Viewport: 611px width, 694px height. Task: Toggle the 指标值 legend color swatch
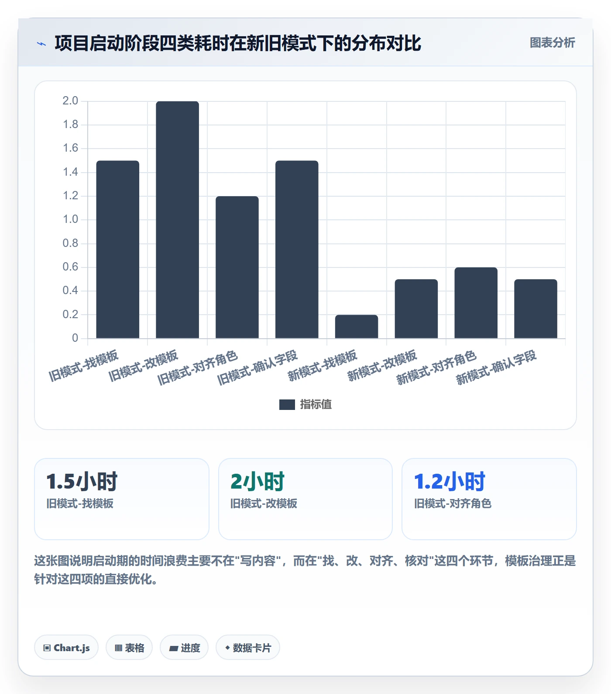(x=287, y=405)
